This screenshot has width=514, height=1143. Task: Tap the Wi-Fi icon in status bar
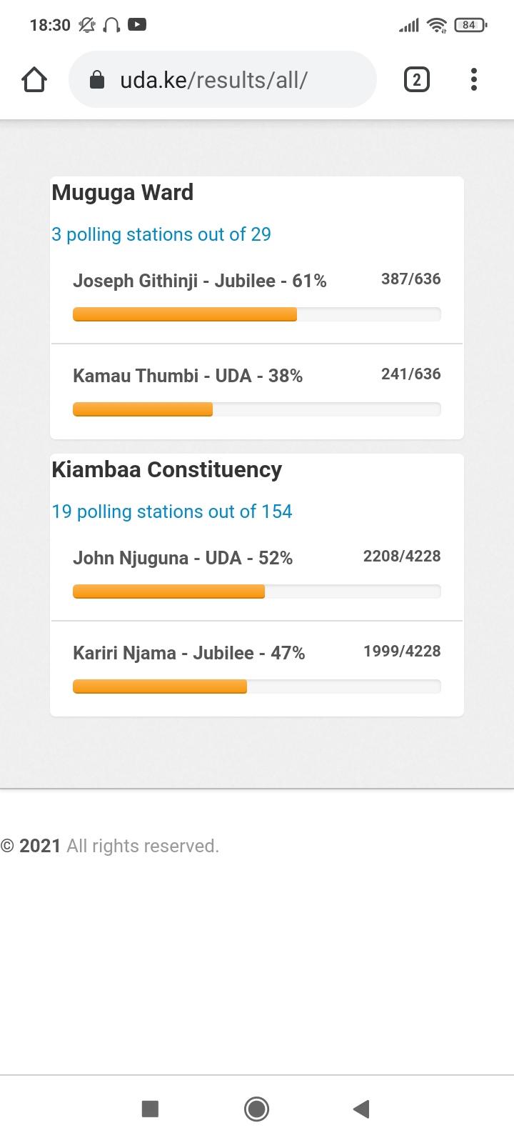click(x=437, y=26)
